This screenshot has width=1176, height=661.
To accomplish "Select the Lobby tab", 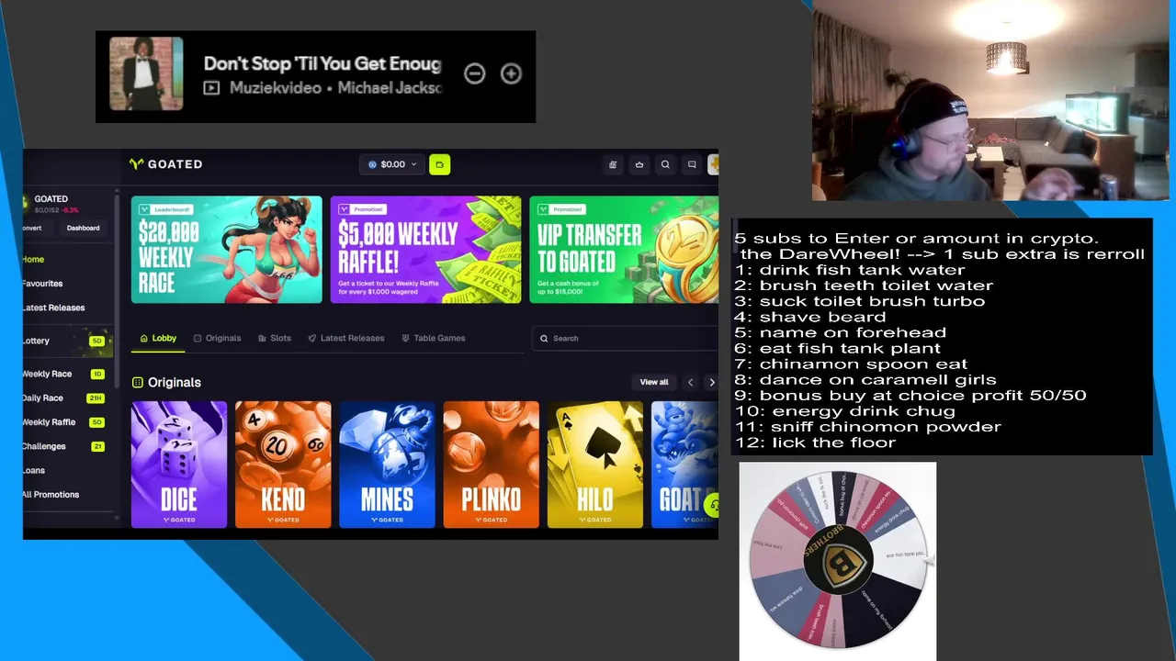I will coord(158,338).
